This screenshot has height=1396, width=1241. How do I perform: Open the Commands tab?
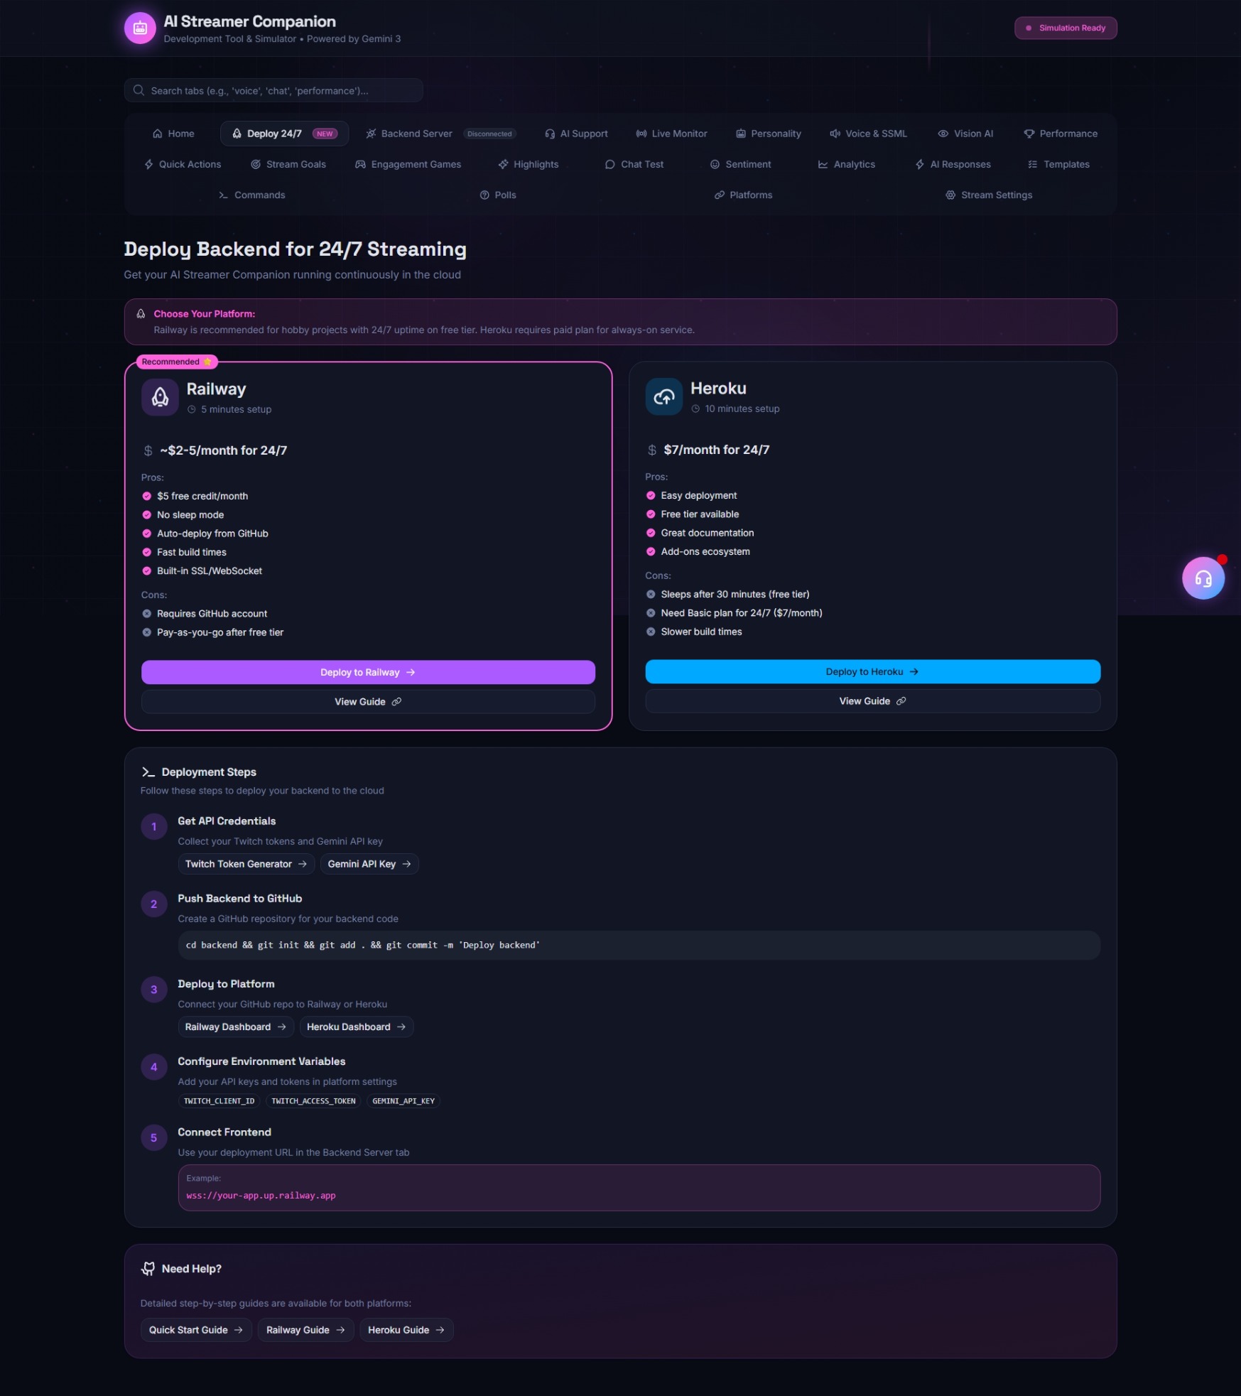(x=251, y=195)
